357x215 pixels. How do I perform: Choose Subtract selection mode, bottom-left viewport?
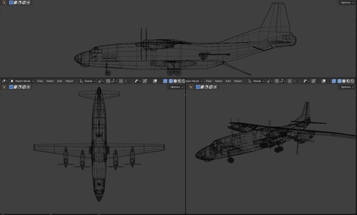coord(20,87)
